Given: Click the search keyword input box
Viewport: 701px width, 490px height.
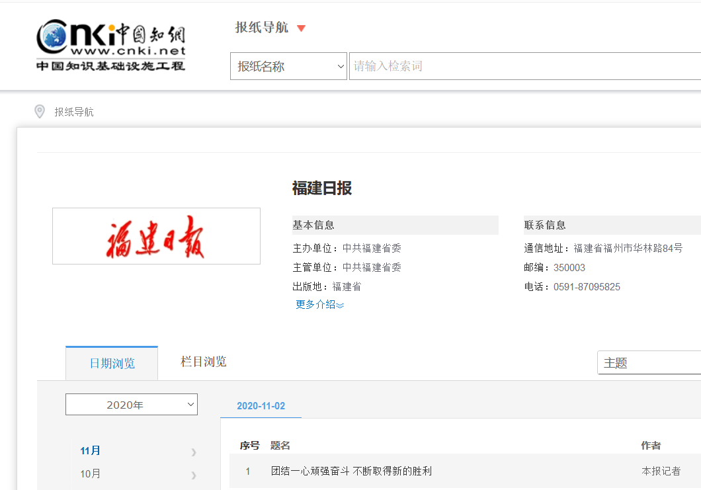Looking at the screenshot, I should (x=522, y=66).
